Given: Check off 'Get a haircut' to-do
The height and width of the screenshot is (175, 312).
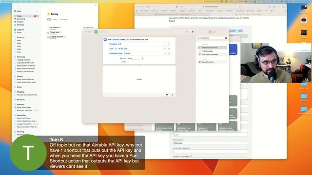Looking at the screenshot, I should coord(48,28).
